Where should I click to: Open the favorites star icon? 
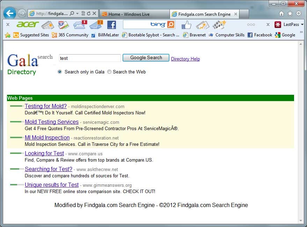[x=290, y=14]
